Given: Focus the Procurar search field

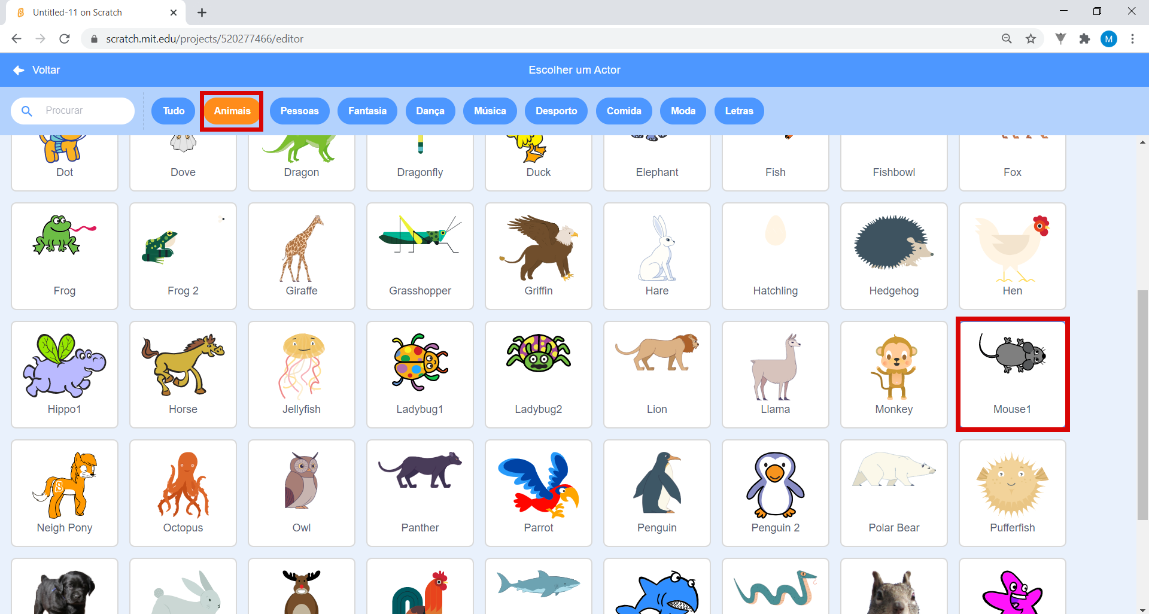Looking at the screenshot, I should [73, 111].
